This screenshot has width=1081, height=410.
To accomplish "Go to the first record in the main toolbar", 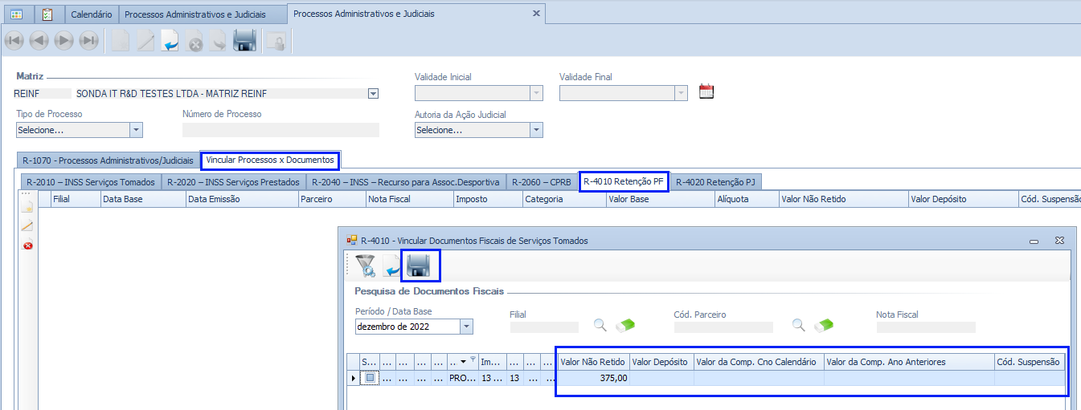I will (x=14, y=41).
